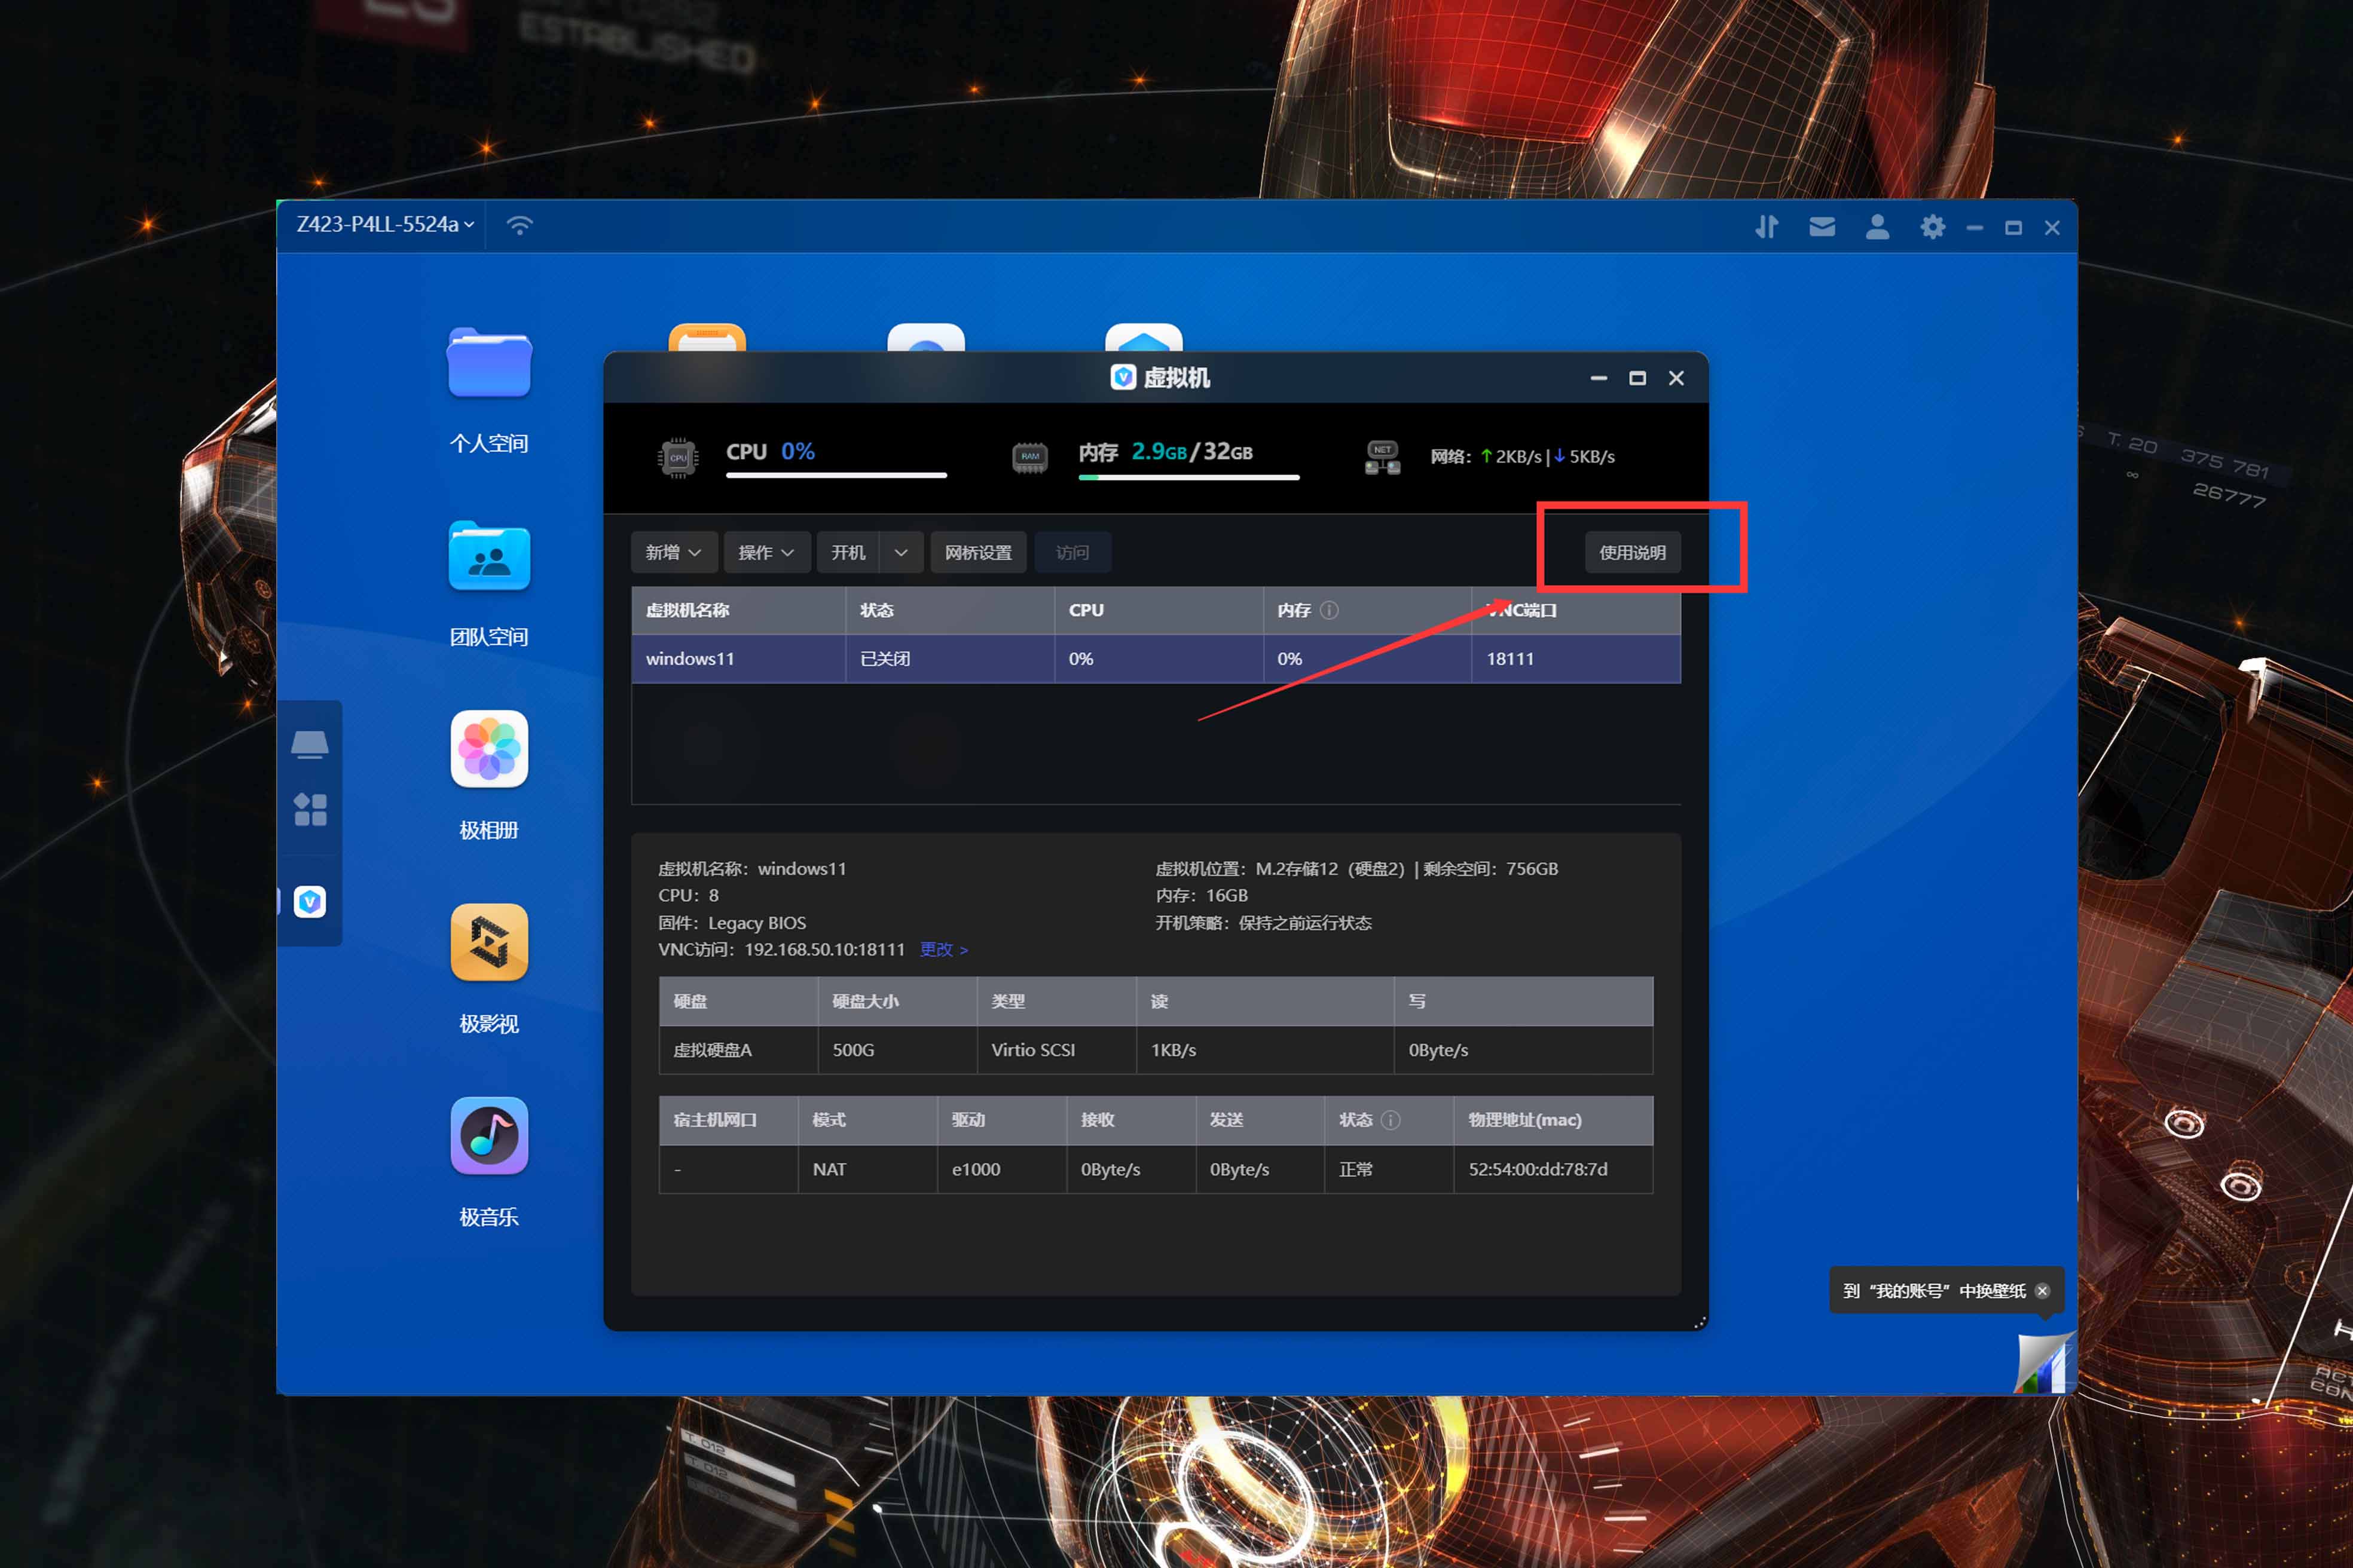Click the 更改 link for VNC access
The width and height of the screenshot is (2353, 1568).
click(x=943, y=949)
